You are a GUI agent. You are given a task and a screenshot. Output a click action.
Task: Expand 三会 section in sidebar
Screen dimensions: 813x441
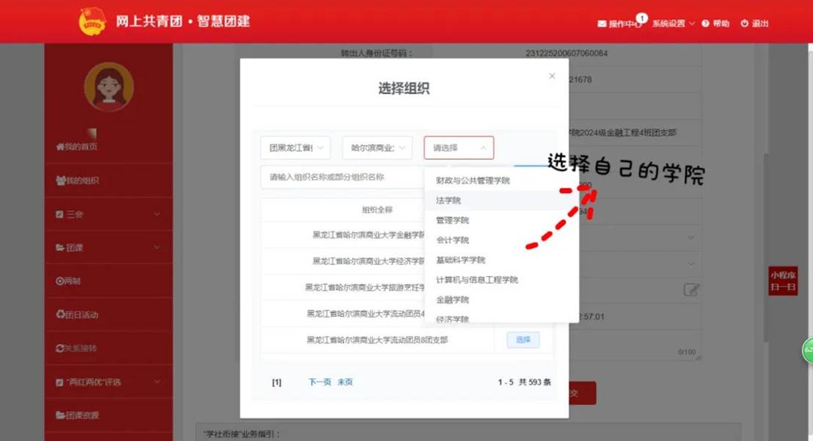108,214
